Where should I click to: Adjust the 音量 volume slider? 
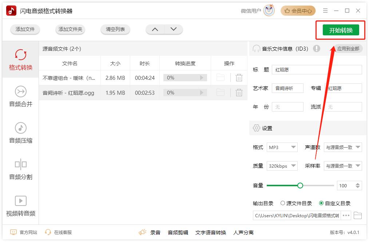(300, 185)
